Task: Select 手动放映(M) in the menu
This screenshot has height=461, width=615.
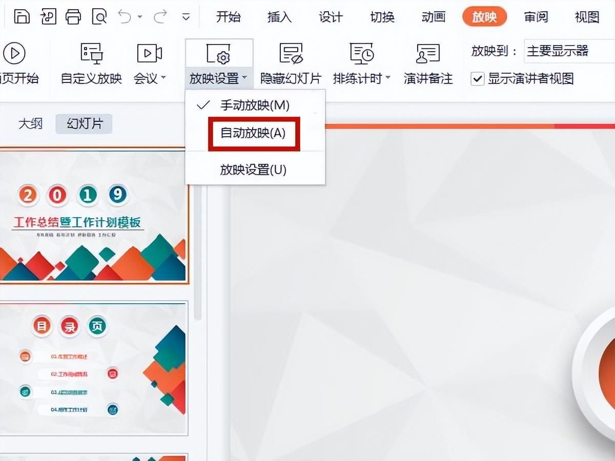Action: coord(255,106)
